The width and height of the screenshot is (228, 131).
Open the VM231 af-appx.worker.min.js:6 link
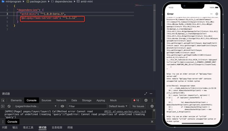125,111
